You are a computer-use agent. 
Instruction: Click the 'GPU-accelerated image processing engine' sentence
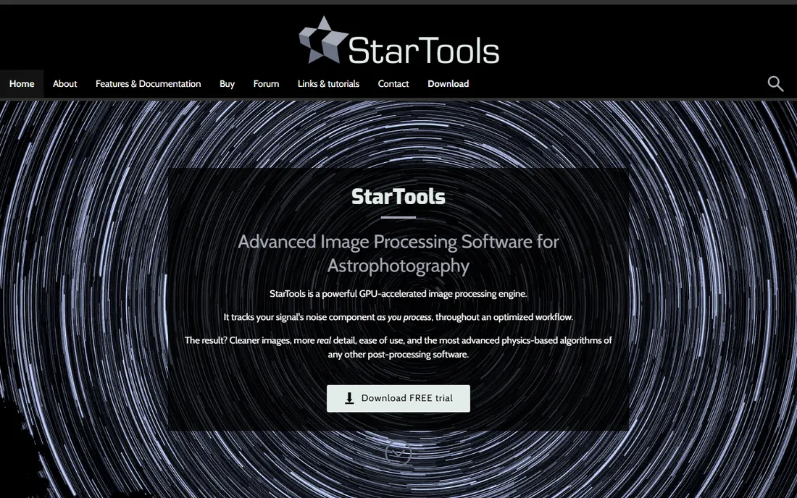[x=398, y=293]
